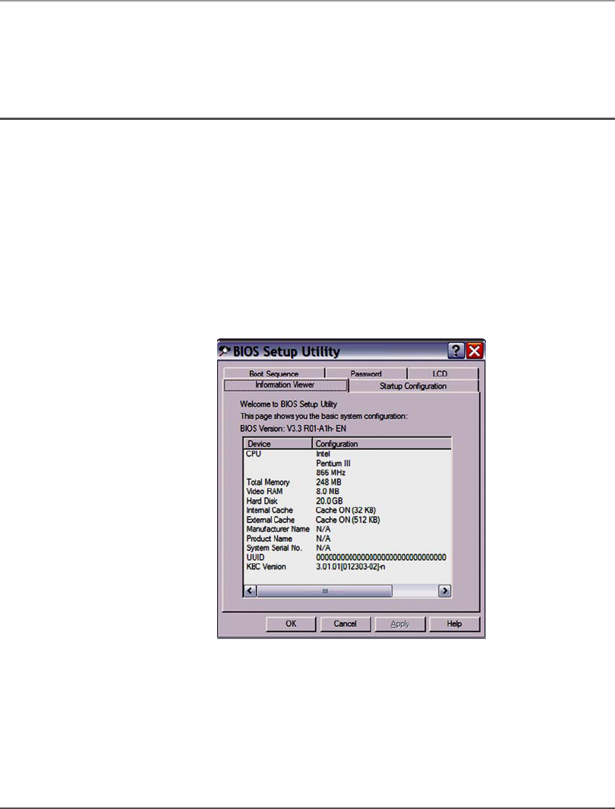Switch to the Boot Sequence tab
Viewport: 615px width, 809px height.
click(x=273, y=373)
